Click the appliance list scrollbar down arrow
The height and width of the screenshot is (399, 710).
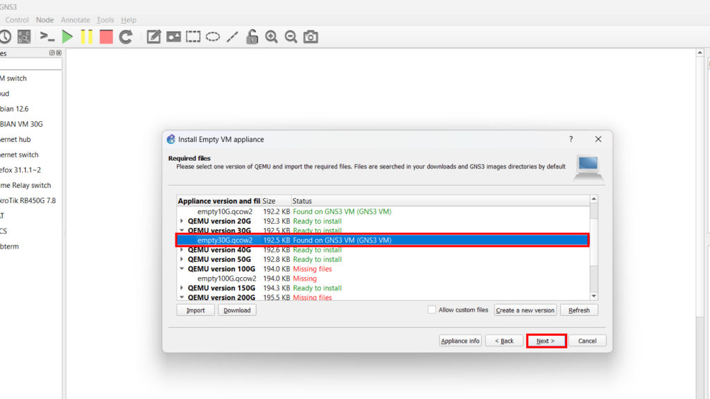point(594,296)
